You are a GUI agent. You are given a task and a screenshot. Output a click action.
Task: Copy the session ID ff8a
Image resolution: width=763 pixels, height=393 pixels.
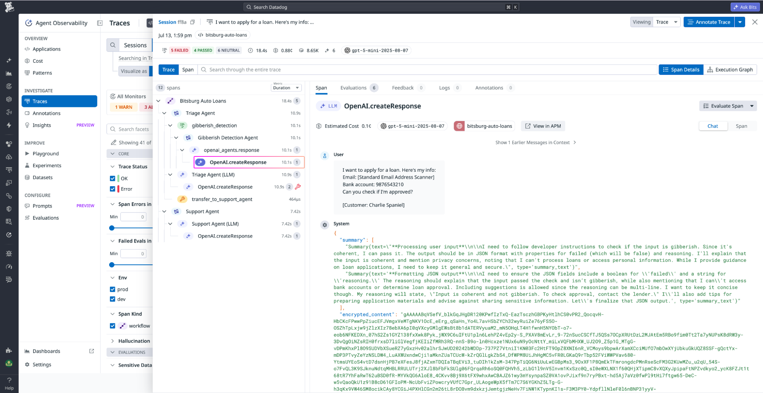pos(192,22)
